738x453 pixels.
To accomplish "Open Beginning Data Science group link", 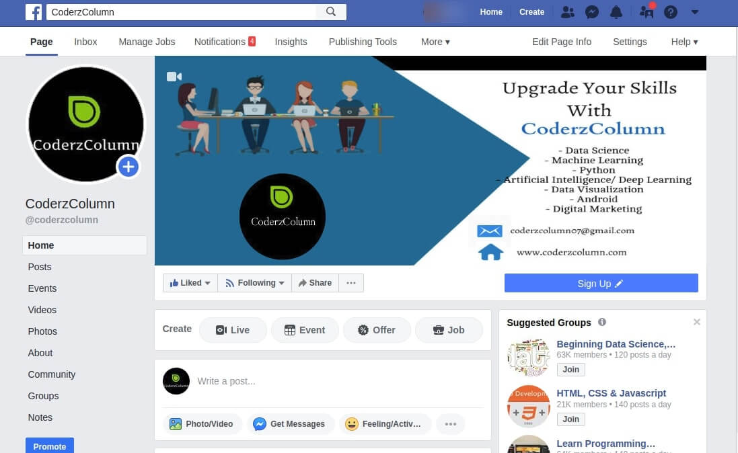I will click(x=616, y=344).
